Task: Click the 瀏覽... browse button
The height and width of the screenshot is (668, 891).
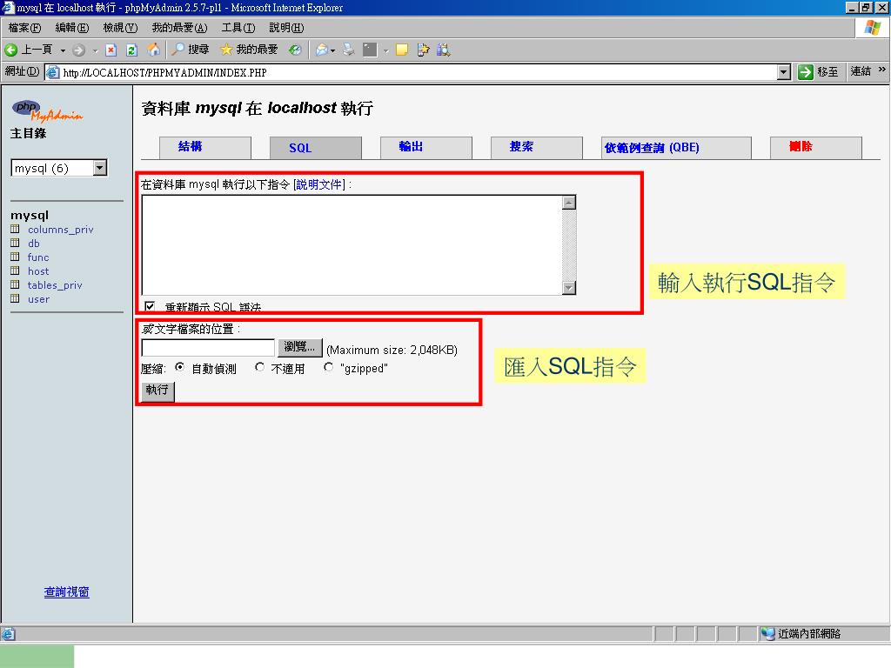Action: [300, 347]
